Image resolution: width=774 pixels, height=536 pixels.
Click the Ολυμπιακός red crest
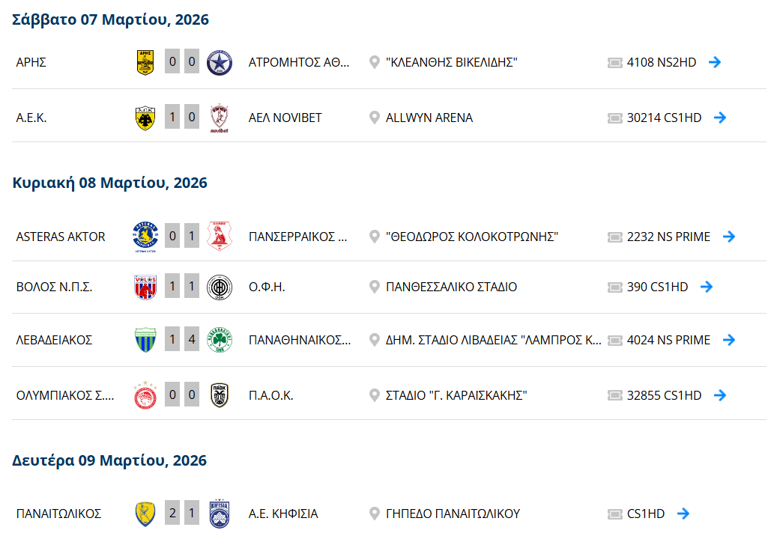point(145,395)
